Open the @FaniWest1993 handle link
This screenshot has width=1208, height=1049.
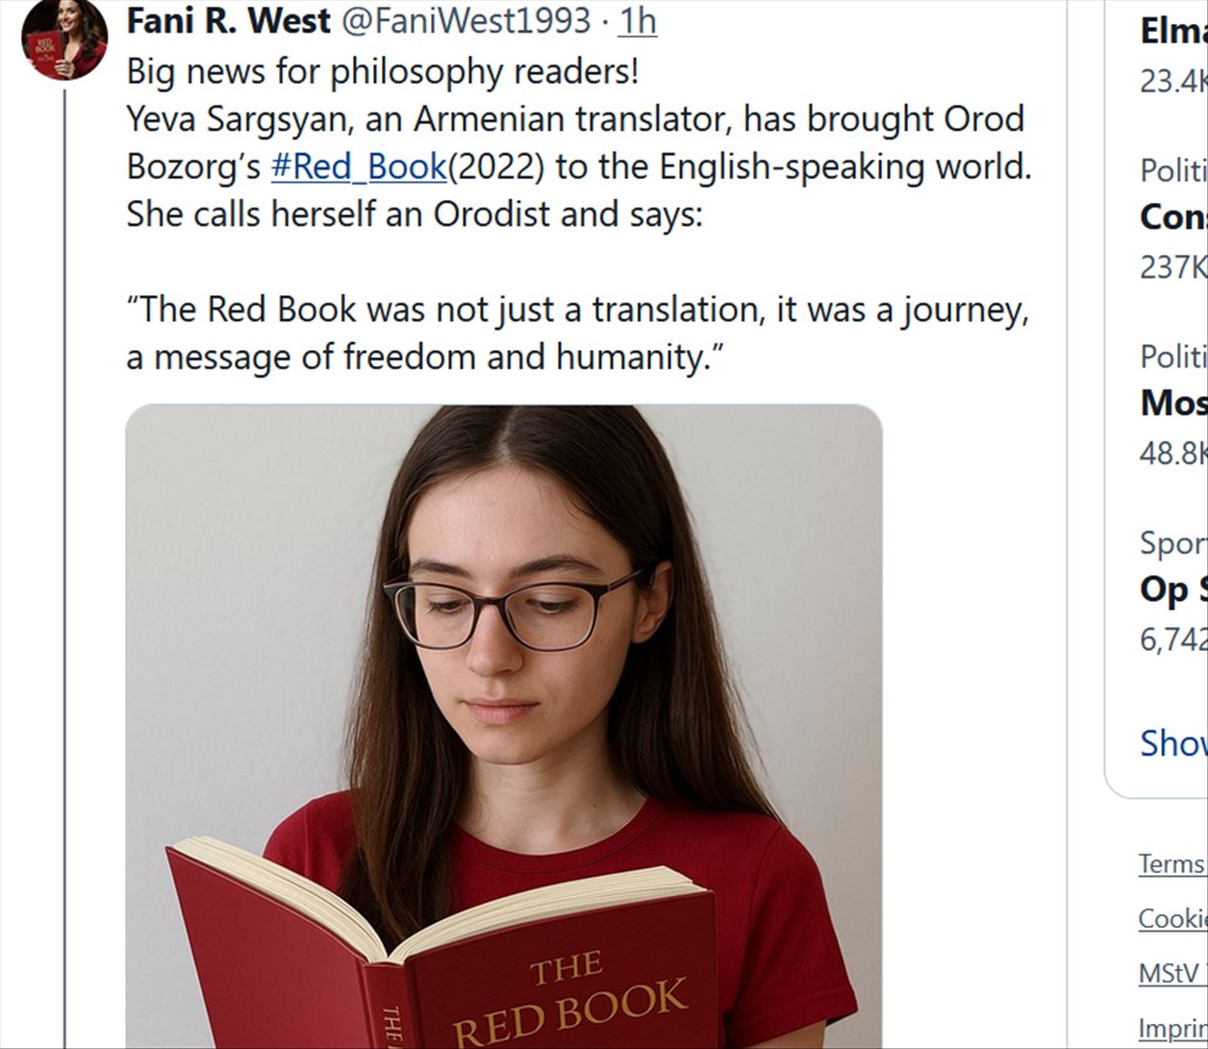[x=466, y=21]
